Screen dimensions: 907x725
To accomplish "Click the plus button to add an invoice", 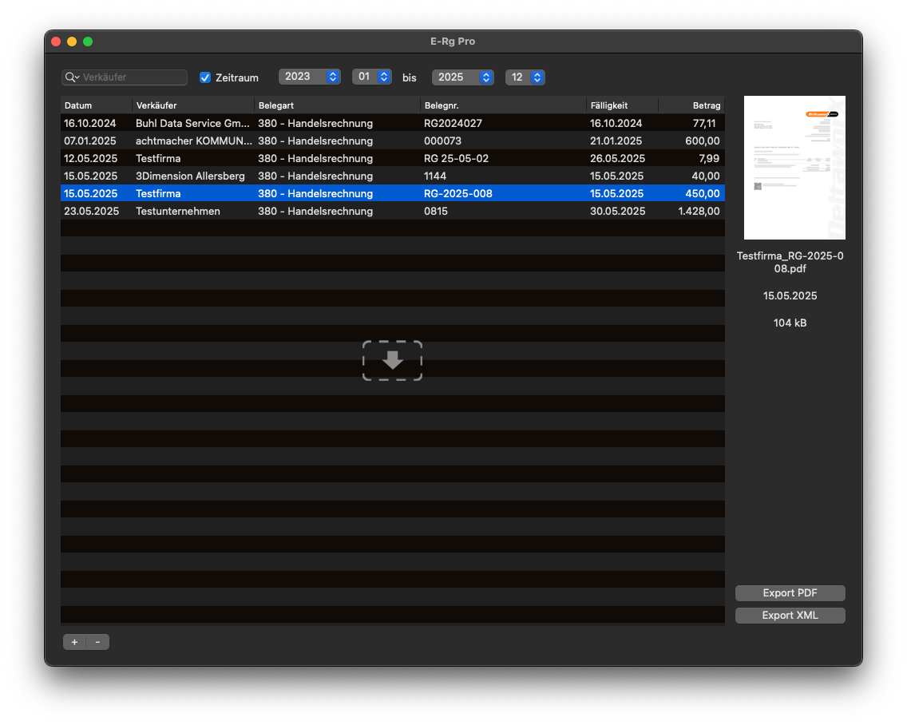I will (74, 642).
